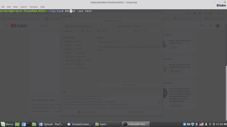This screenshot has height=127, width=227.
Task: Click Save recording in SimpleScreenRecorder behind
Action: (x=137, y=112)
